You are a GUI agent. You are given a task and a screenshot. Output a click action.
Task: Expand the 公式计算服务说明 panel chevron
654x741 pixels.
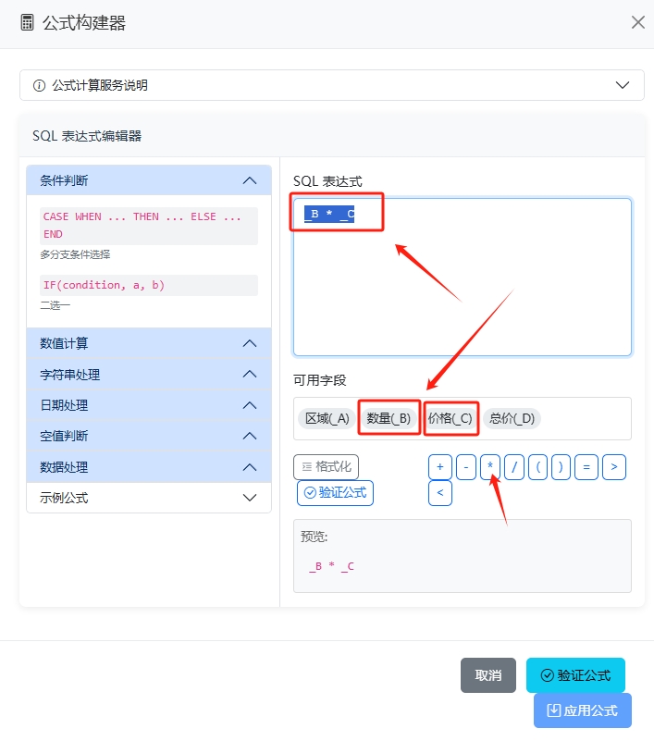pos(623,85)
